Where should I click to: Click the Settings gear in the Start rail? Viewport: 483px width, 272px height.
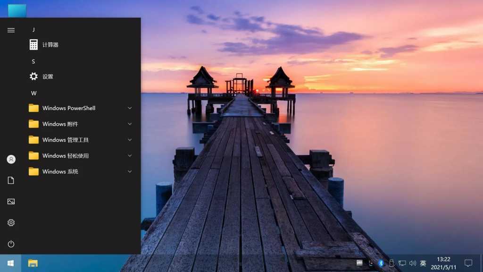pos(11,222)
